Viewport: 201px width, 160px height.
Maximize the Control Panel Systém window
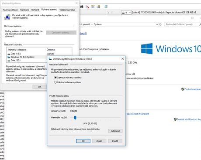[x=192, y=18]
